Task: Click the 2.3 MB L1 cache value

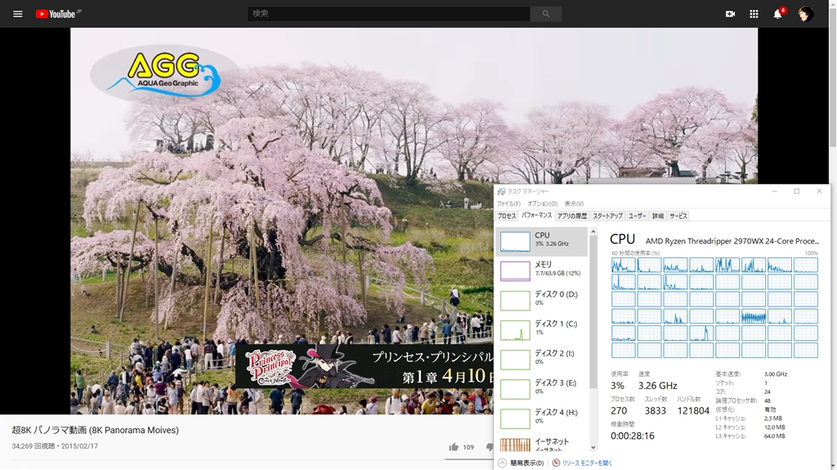Action: tap(773, 419)
